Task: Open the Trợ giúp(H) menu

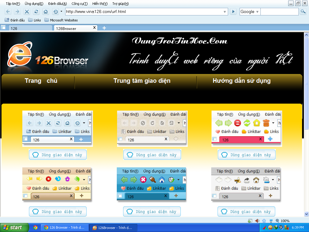Action: [121, 4]
